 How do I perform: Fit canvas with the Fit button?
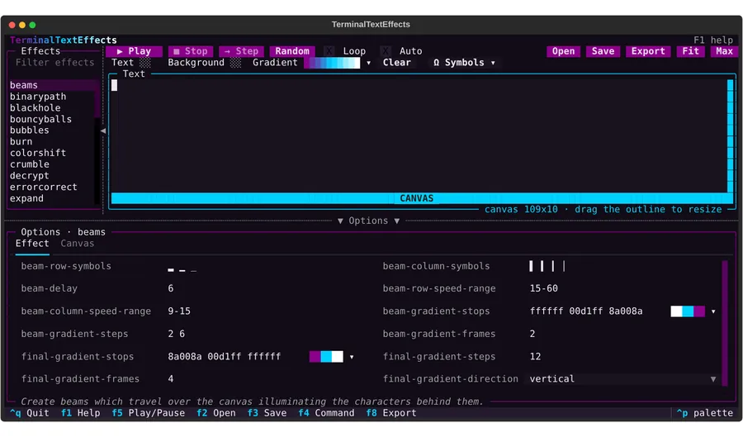[690, 51]
